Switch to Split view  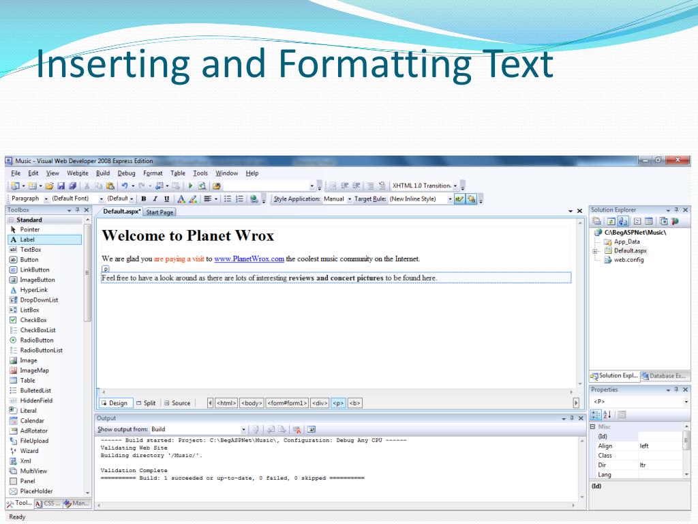(146, 403)
